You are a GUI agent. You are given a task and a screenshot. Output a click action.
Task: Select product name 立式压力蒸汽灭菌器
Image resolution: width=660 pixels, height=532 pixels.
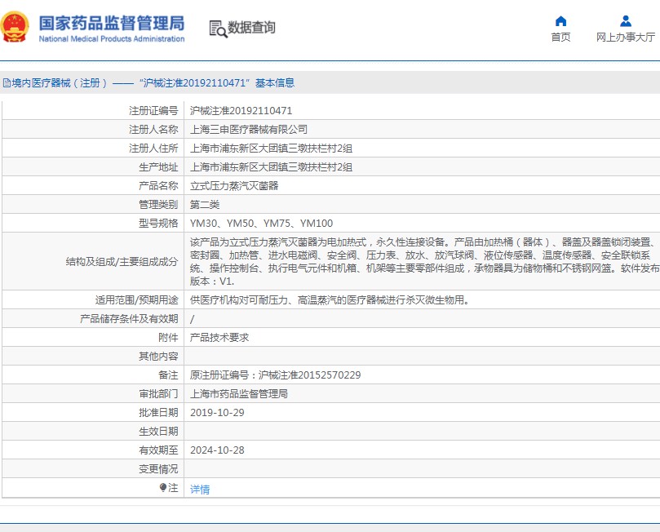234,185
